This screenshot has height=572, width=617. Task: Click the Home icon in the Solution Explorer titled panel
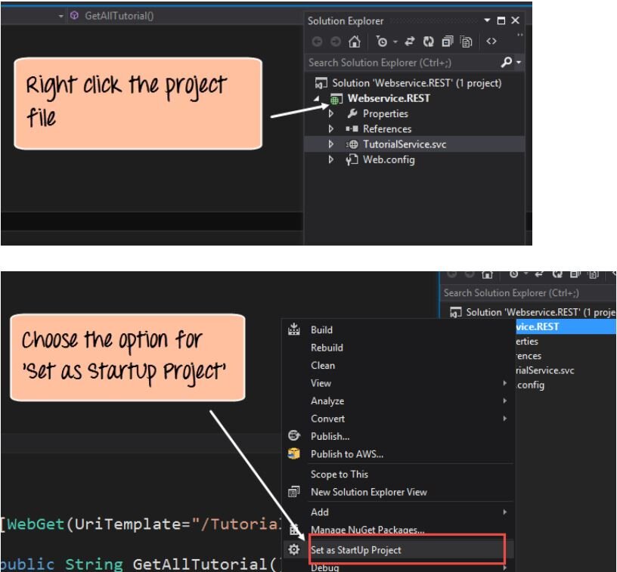point(354,42)
